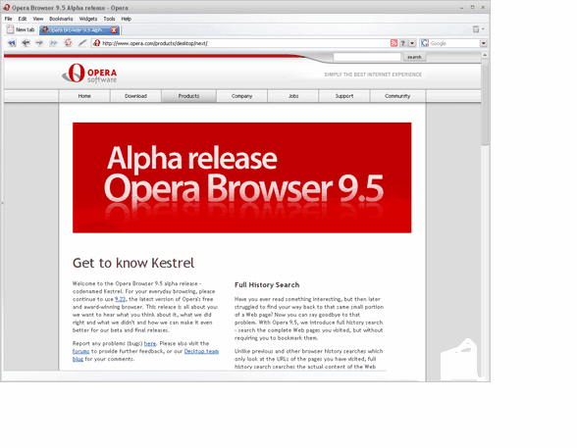Select the Download navigation tab on page
The width and height of the screenshot is (577, 448).
135,96
